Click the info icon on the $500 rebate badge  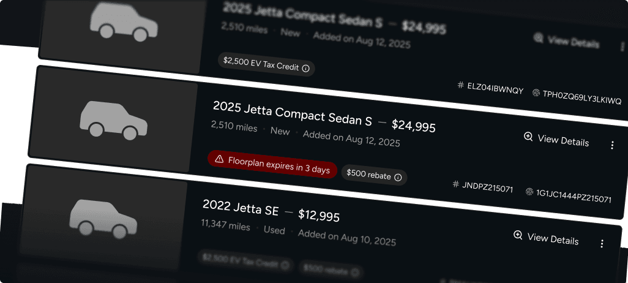point(398,177)
